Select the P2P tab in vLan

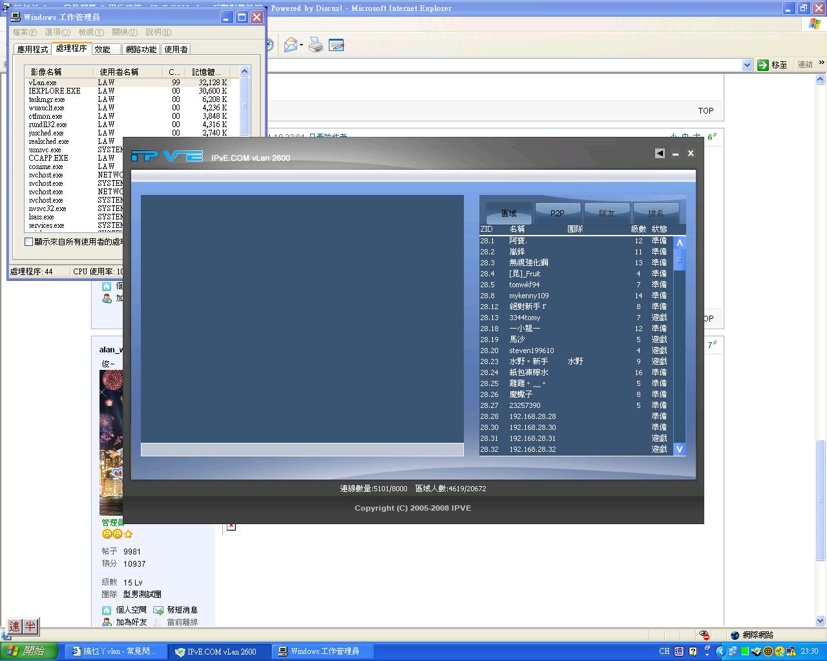[558, 213]
